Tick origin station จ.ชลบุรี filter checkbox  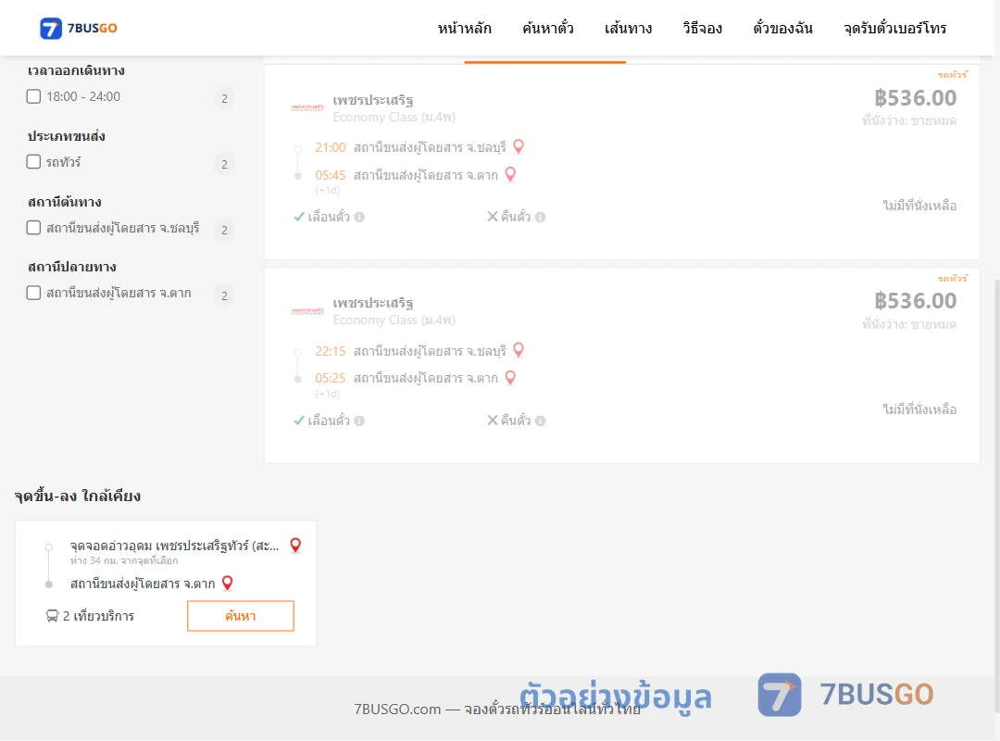(x=34, y=227)
